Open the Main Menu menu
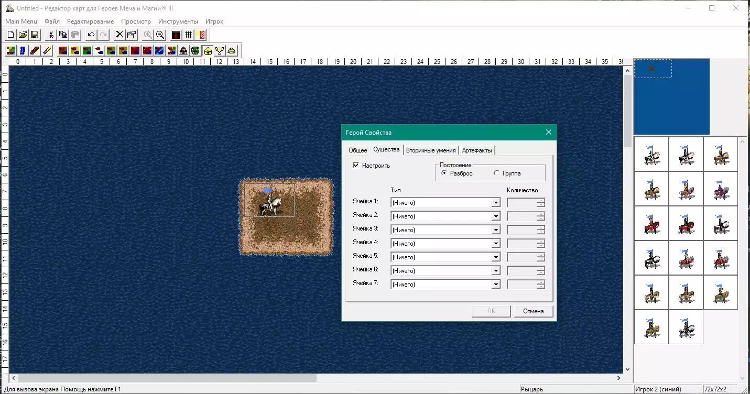Viewport: 750px width, 394px height. (21, 21)
